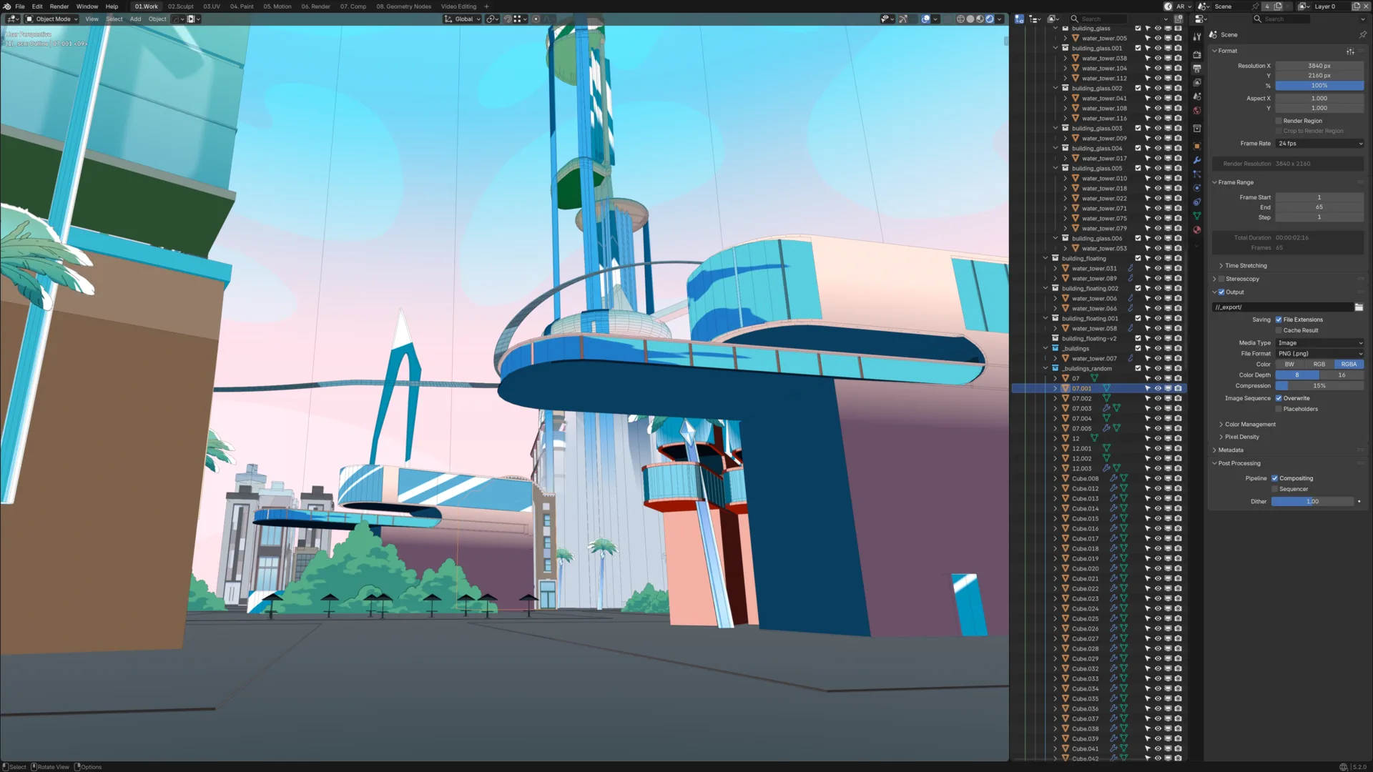
Task: Open the Object Constraints properties tab
Action: (1197, 202)
